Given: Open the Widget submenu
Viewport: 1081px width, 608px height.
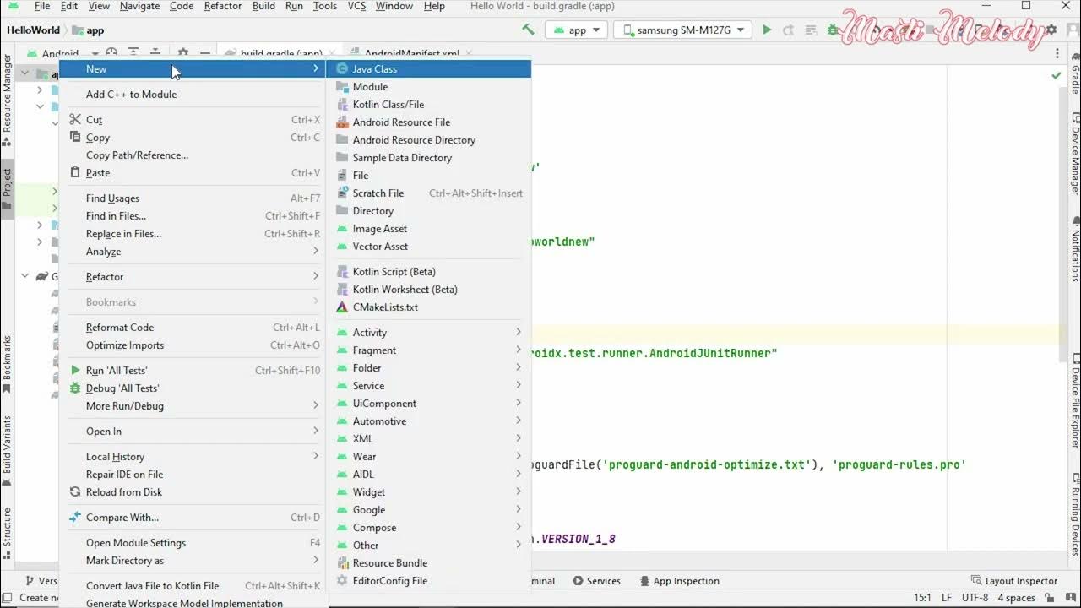Looking at the screenshot, I should pyautogui.click(x=428, y=492).
